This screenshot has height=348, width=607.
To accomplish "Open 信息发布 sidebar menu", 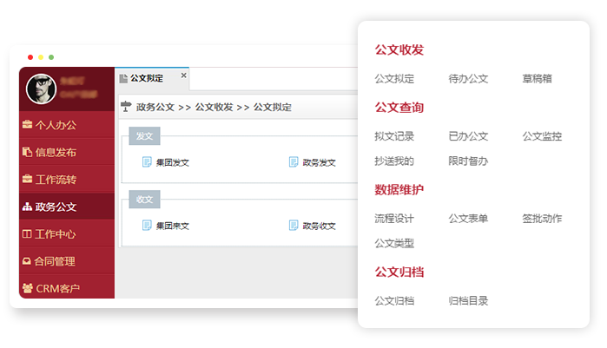I will click(x=56, y=152).
